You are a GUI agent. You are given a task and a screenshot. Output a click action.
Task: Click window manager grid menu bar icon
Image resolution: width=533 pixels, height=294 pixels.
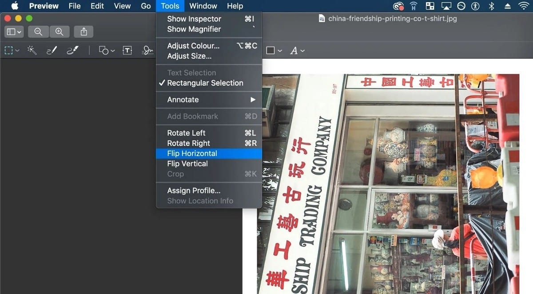click(430, 6)
